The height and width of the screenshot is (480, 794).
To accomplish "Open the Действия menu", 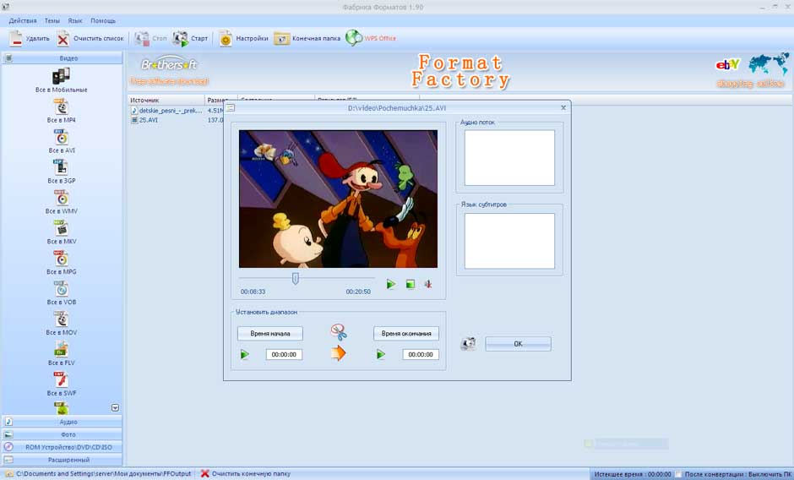I will 23,20.
